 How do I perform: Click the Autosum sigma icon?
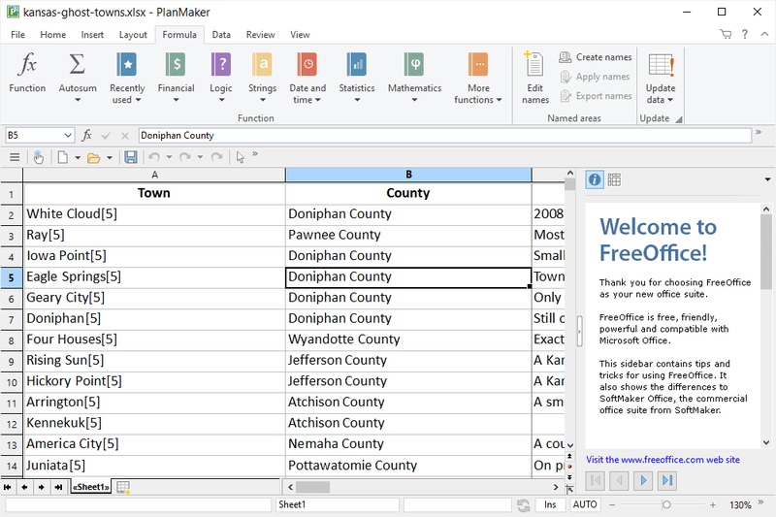pos(78,64)
